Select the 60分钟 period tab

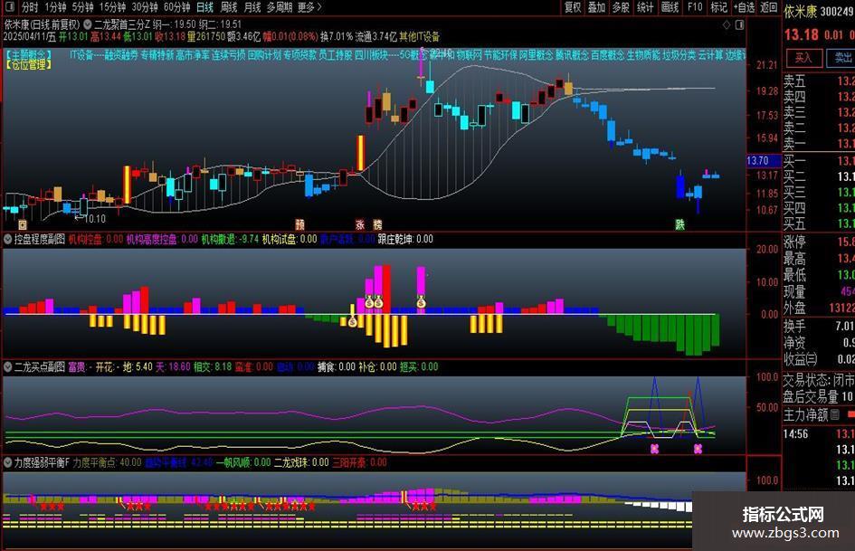176,7
